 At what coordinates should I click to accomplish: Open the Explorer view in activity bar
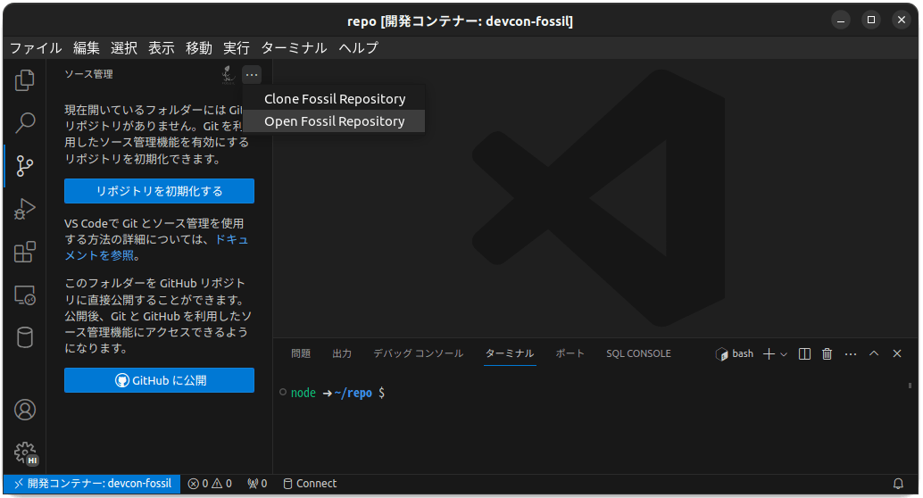(25, 80)
